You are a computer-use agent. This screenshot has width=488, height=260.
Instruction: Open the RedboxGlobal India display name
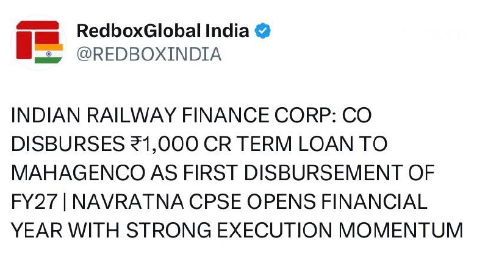click(163, 31)
